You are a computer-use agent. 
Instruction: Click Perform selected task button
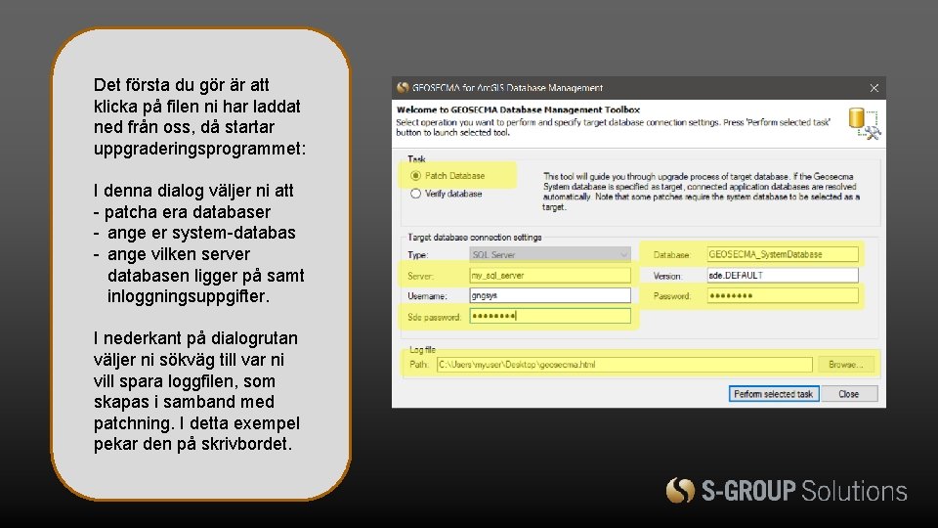point(774,393)
